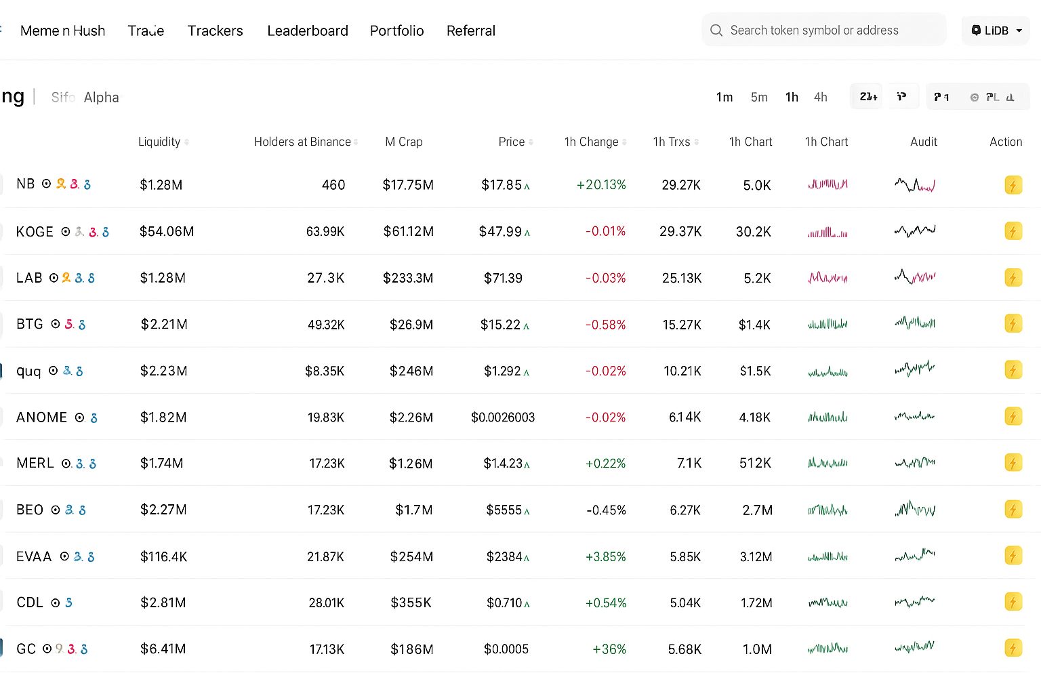Click the yellow lightning icon for GC

coord(1013,649)
